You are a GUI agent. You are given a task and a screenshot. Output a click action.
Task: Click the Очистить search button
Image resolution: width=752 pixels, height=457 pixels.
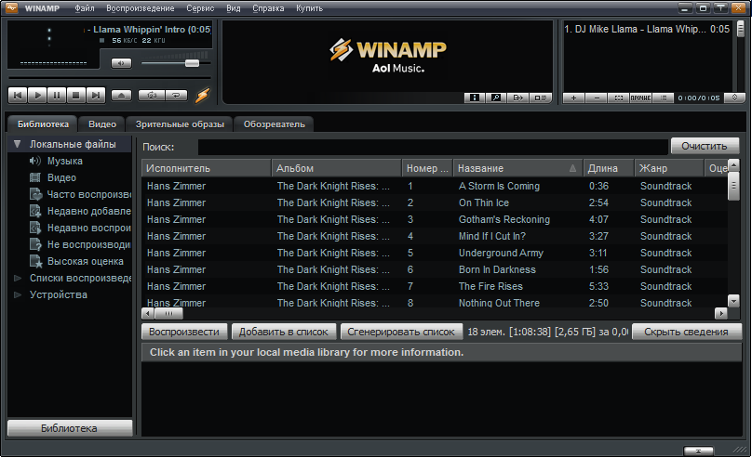705,146
